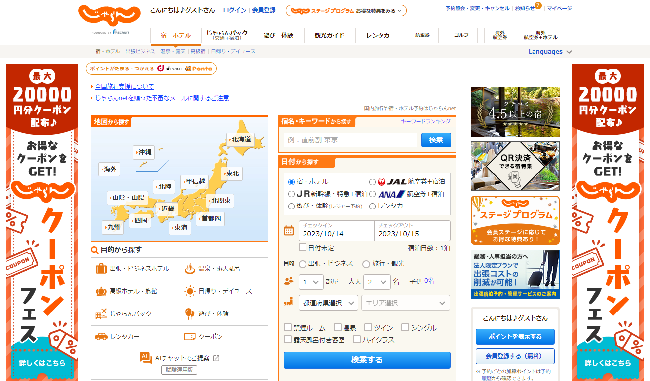The width and height of the screenshot is (650, 381).
Task: Click the hot spring icon for 温泉・露天風呂
Action: pyautogui.click(x=190, y=269)
